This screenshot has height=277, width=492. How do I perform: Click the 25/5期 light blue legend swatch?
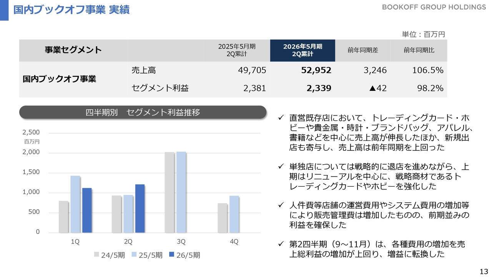tap(134, 255)
